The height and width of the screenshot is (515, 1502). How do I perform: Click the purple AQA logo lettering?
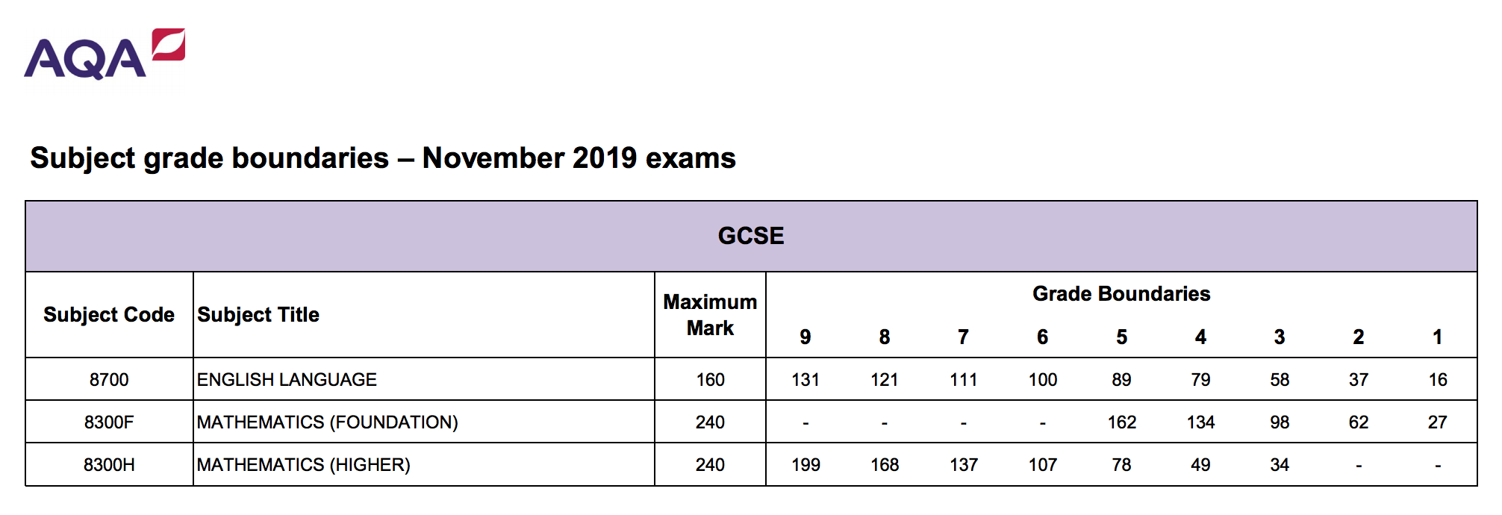(x=84, y=60)
